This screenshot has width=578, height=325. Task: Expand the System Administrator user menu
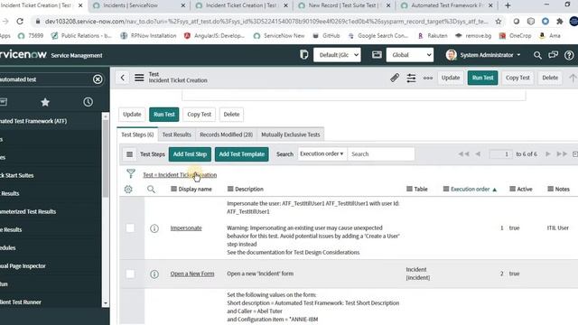tap(483, 55)
